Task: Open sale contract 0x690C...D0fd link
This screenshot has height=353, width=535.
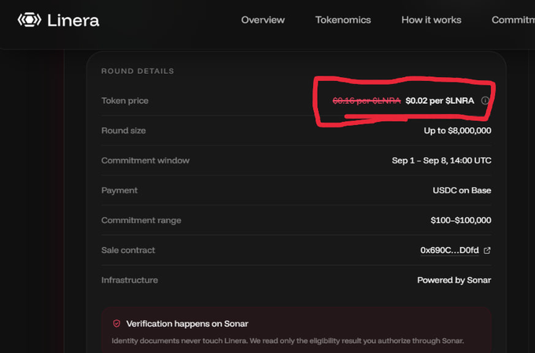Action: click(449, 250)
